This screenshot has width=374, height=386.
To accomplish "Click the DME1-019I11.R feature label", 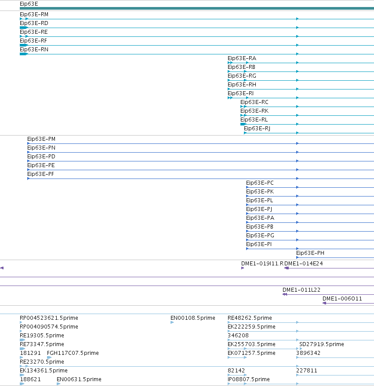I will [262, 264].
